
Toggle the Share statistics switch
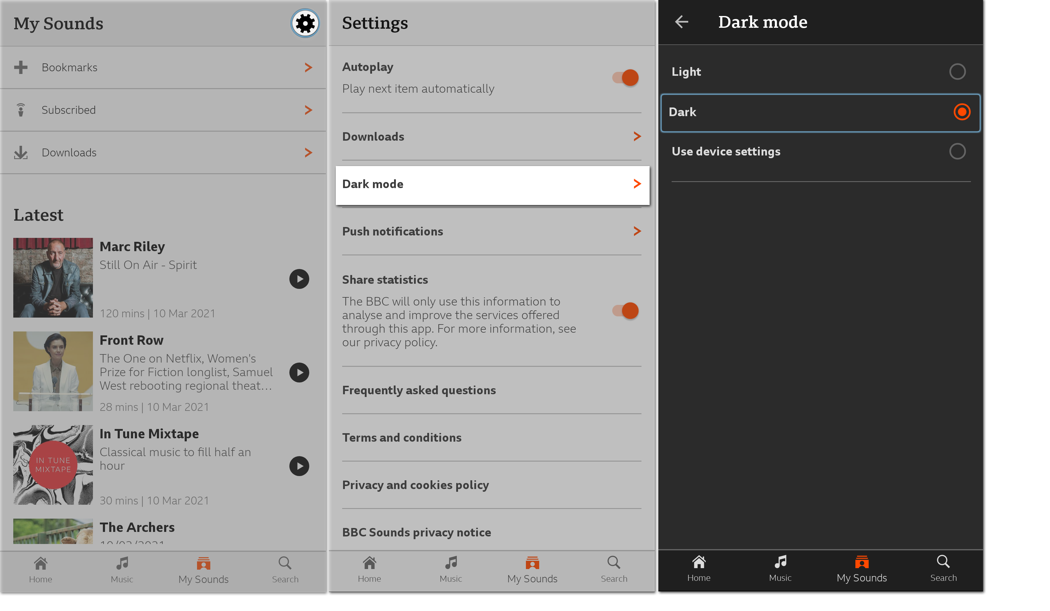click(x=625, y=311)
